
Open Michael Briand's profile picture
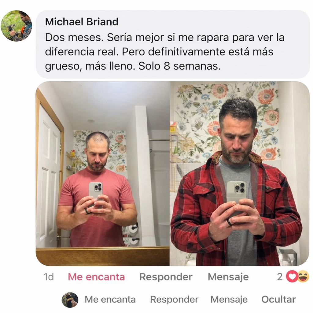point(16,26)
